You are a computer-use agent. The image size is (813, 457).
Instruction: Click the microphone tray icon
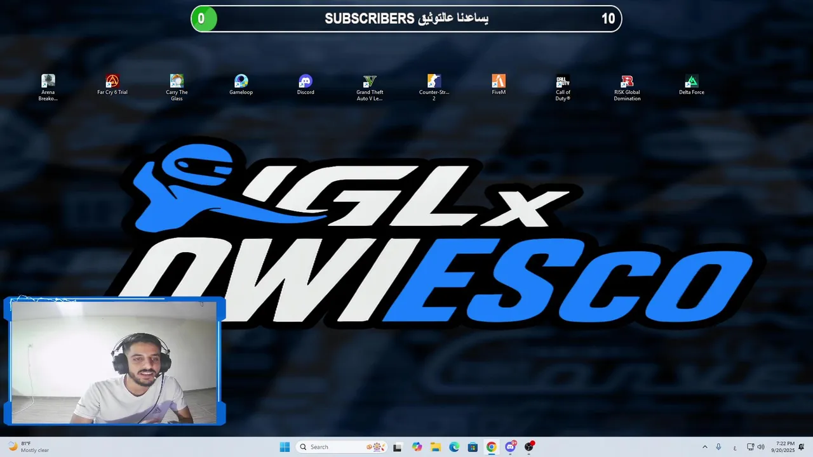718,447
